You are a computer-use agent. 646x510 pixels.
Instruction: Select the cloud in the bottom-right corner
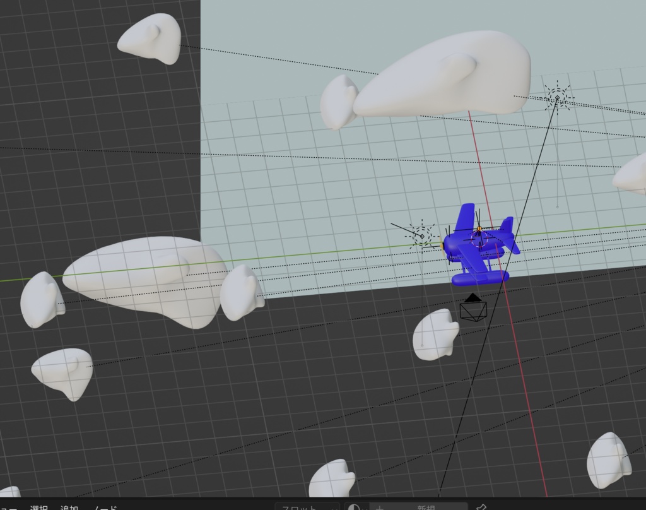click(x=609, y=461)
